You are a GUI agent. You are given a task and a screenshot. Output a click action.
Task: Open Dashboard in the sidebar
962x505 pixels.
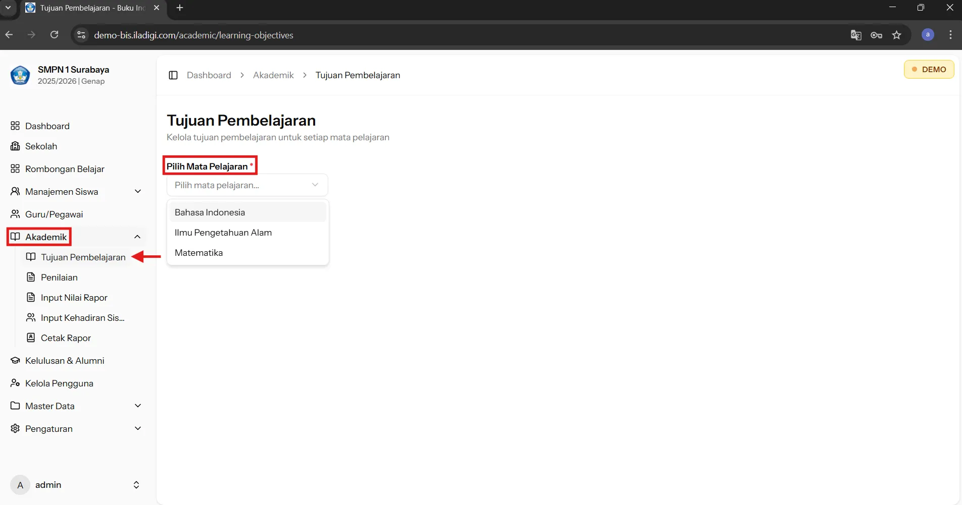[x=47, y=126]
